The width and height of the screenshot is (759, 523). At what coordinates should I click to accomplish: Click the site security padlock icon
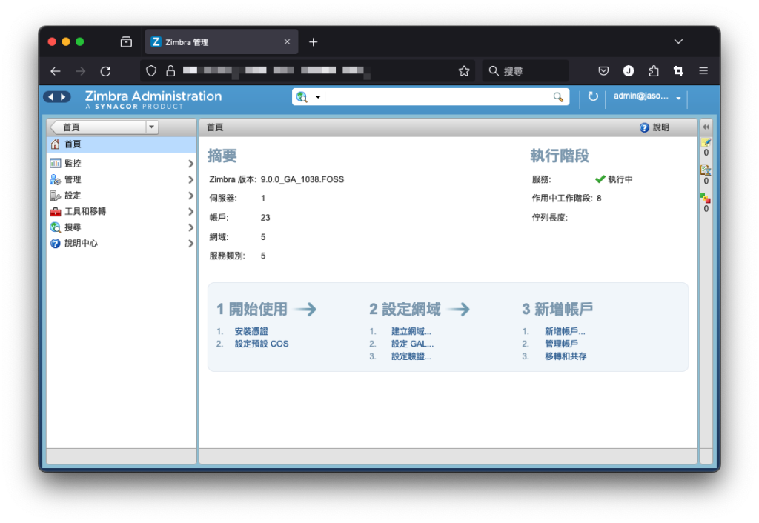coord(170,71)
